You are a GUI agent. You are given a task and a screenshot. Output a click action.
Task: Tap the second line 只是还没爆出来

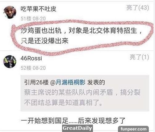44,41
